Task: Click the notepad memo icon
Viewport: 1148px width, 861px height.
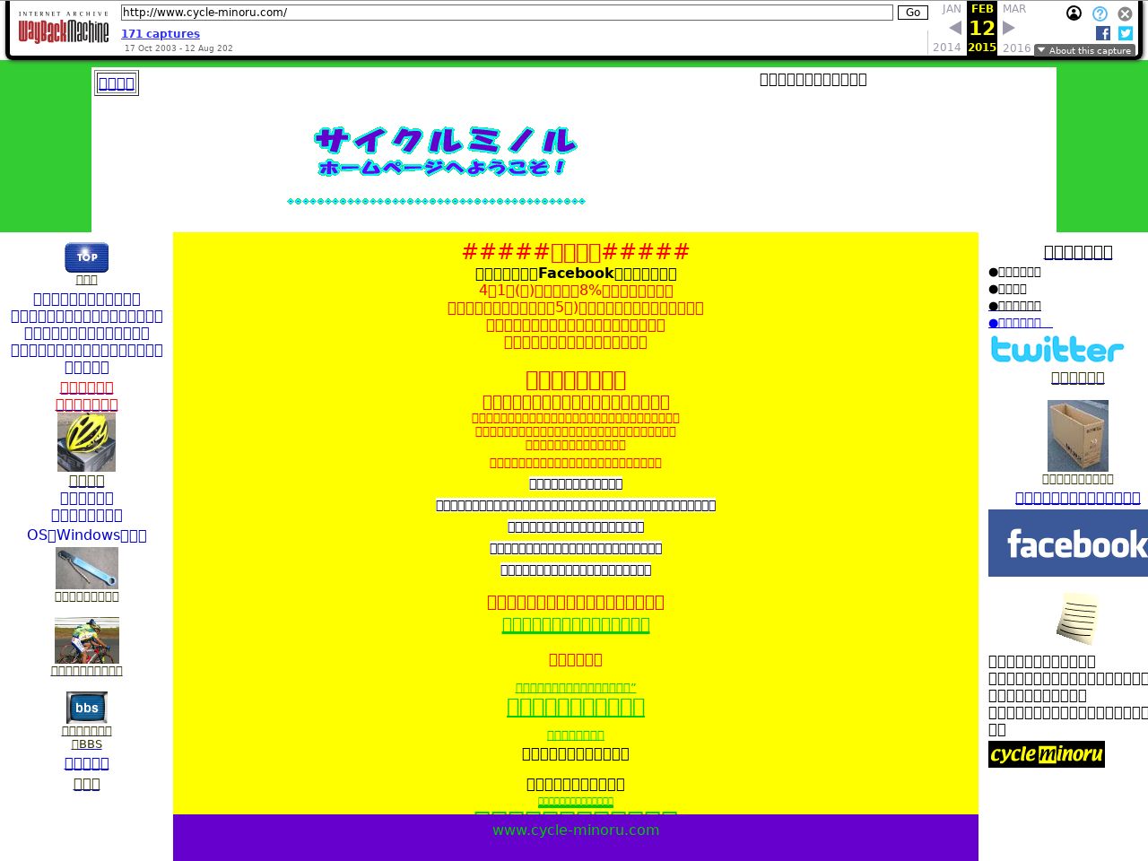Action: point(1077,618)
